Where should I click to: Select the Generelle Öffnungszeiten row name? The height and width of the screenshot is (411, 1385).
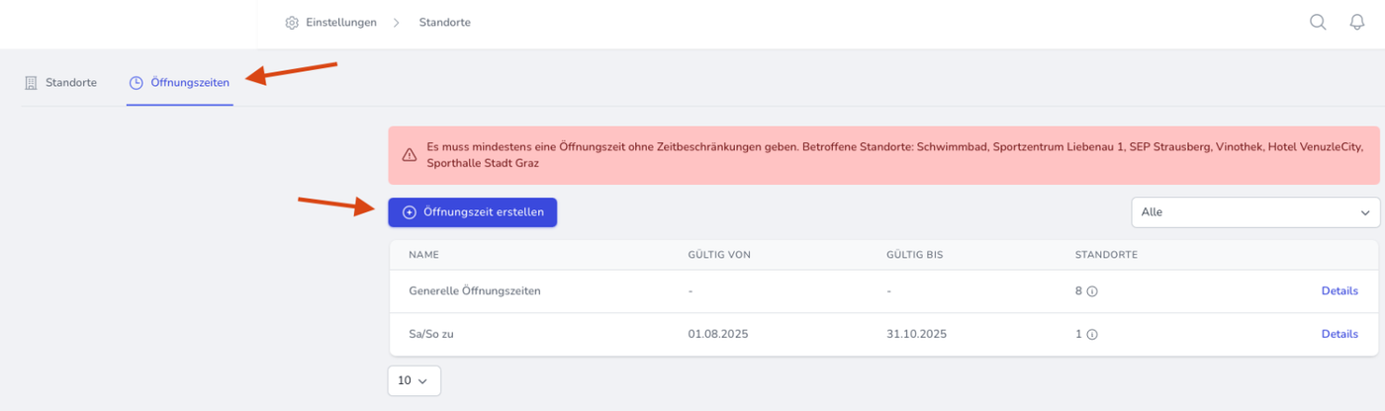tap(474, 291)
